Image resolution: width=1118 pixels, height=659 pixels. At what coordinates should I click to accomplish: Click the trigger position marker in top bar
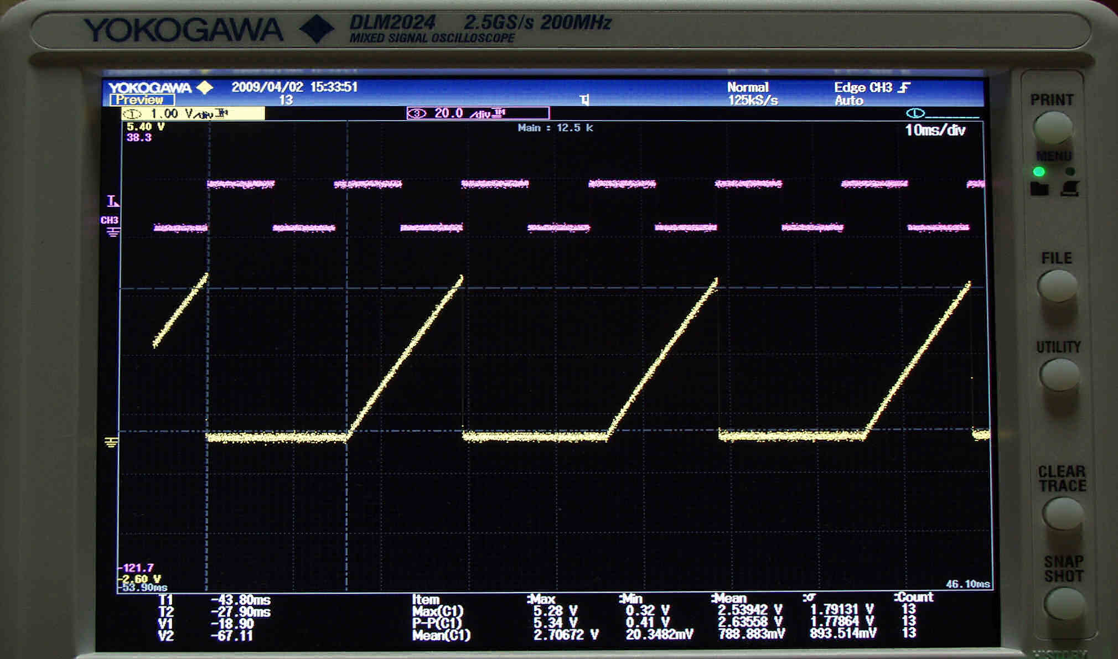tap(584, 100)
